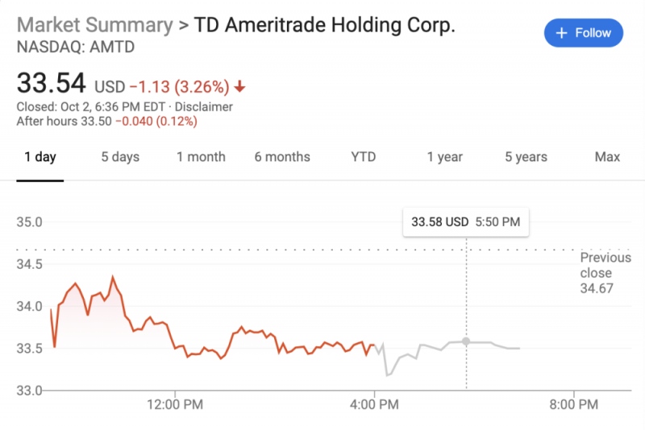Select the YTD tab
The image size is (645, 430).
point(364,157)
